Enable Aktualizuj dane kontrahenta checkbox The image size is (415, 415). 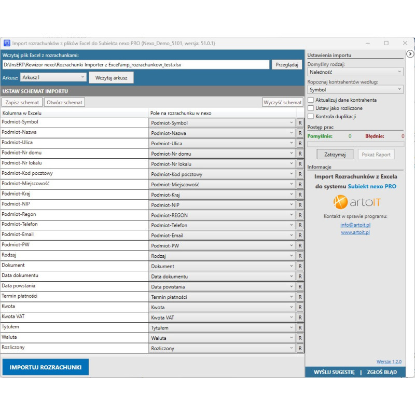311,100
